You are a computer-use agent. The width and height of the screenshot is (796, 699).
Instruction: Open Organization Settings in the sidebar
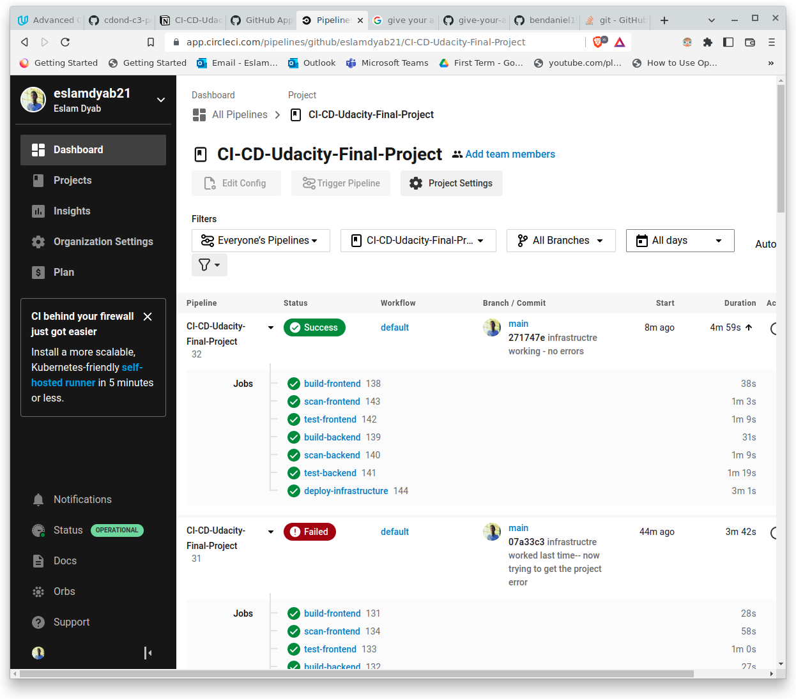(x=93, y=242)
